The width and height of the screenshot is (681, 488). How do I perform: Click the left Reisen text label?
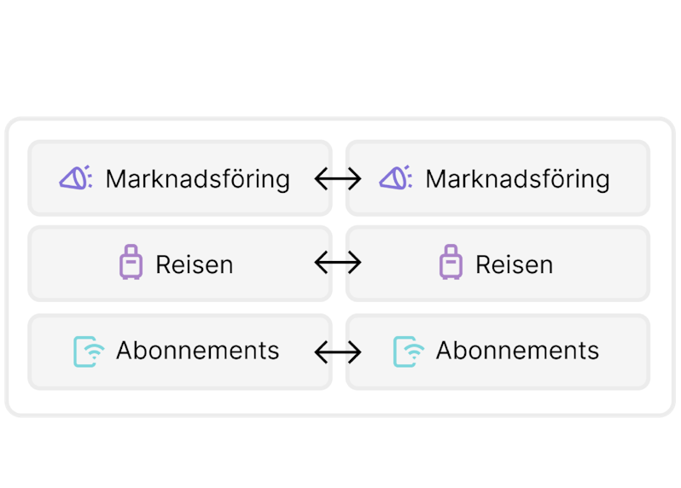tap(194, 264)
